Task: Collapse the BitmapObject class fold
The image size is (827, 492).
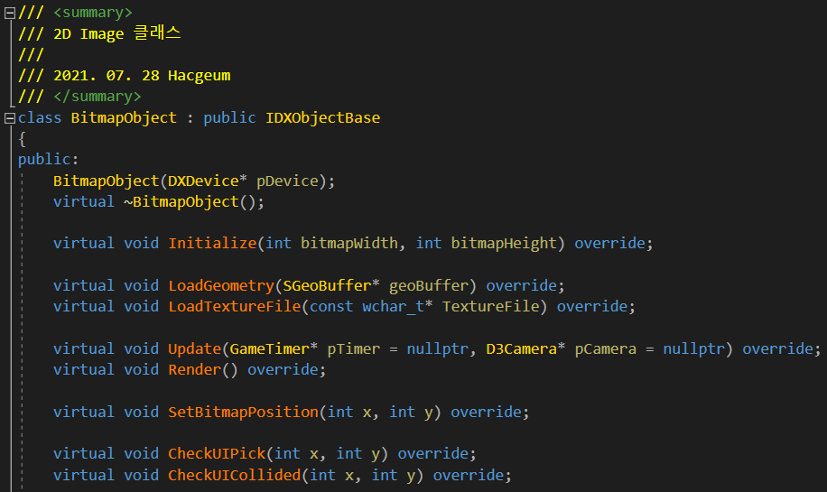Action: click(10, 118)
